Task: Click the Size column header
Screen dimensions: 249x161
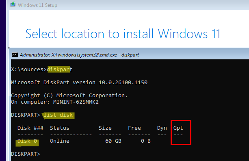Action: click(105, 128)
